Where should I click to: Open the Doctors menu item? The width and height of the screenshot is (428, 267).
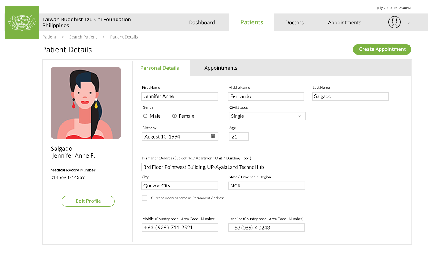(x=294, y=23)
